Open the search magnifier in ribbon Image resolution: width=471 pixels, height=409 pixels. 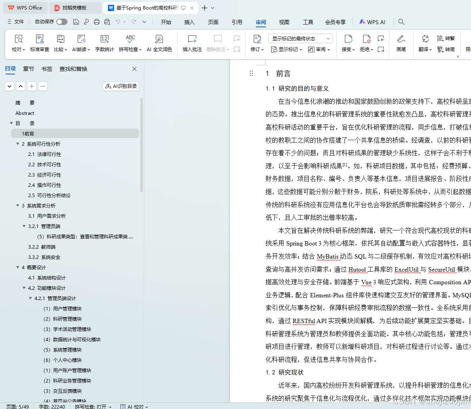point(401,22)
